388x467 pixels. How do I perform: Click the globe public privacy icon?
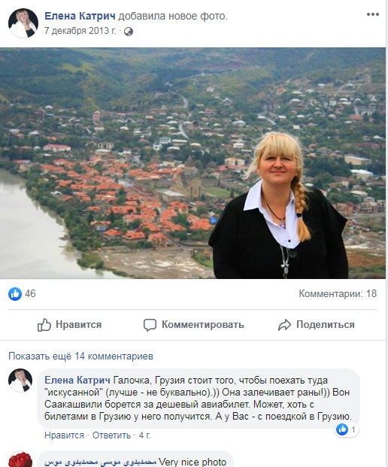[129, 32]
